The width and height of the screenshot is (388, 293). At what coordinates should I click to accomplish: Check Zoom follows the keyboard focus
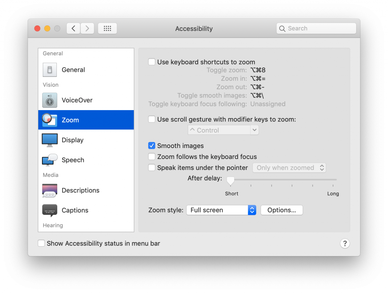point(152,157)
